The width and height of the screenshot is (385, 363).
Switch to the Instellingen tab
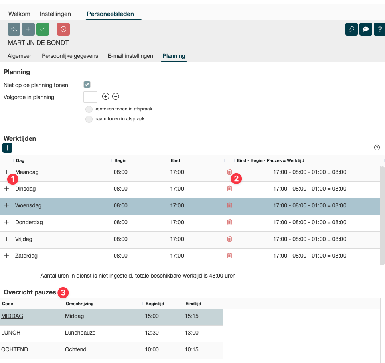click(x=55, y=14)
